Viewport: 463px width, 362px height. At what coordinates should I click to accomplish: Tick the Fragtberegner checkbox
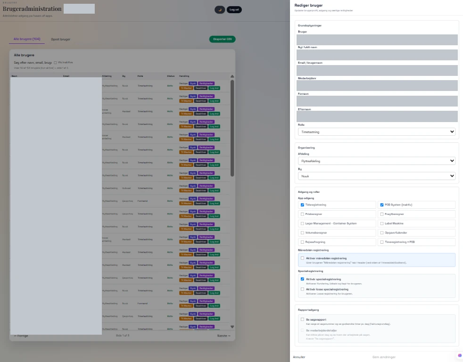click(382, 214)
